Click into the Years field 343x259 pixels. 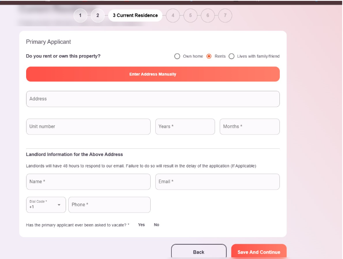pyautogui.click(x=185, y=127)
